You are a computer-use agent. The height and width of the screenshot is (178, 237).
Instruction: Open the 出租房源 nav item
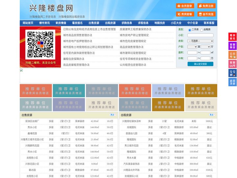[110, 23]
